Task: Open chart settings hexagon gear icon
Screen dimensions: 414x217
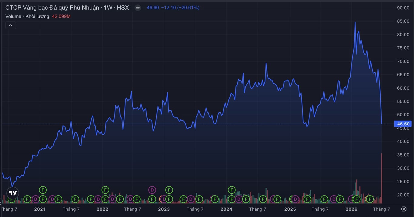Action: pyautogui.click(x=404, y=209)
